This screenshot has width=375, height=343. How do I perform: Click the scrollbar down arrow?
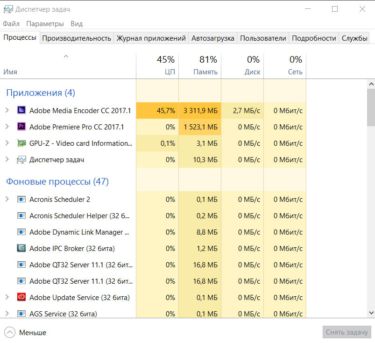371,313
